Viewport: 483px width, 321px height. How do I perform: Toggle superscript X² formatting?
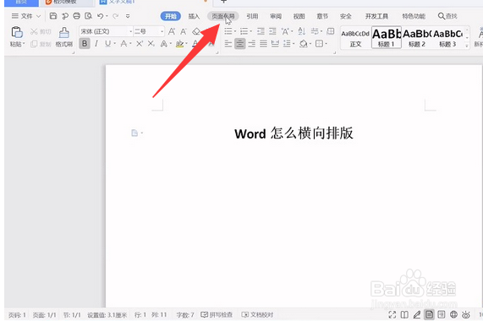140,44
